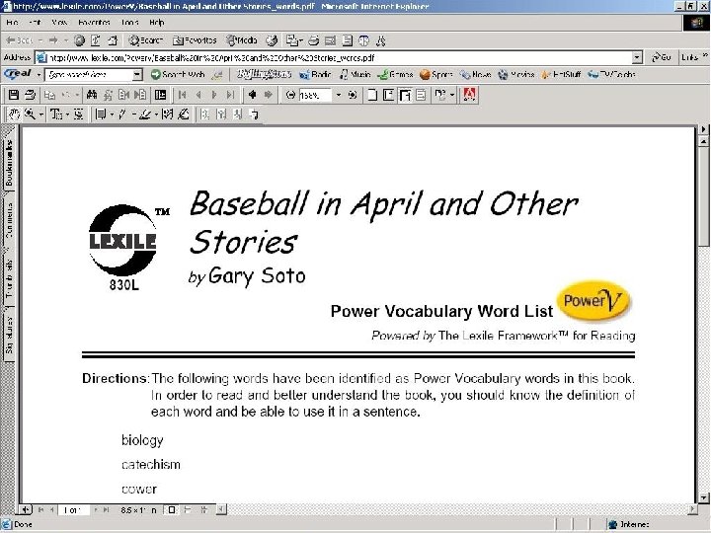The image size is (711, 533).
Task: Select the Hand tool
Action: click(x=14, y=114)
